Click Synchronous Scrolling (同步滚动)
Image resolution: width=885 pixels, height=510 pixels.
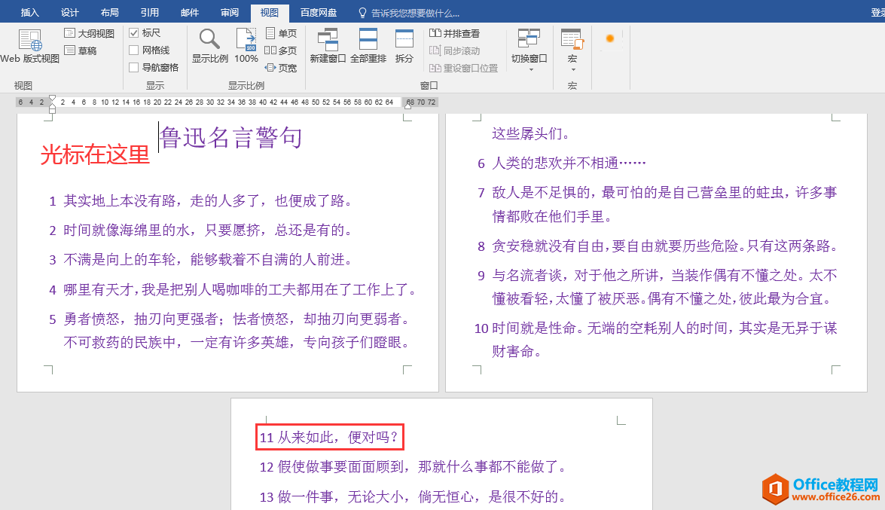[x=454, y=50]
